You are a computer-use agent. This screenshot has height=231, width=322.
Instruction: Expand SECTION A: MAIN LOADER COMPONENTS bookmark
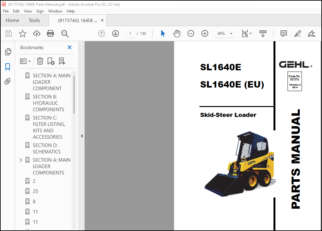[x=21, y=160]
